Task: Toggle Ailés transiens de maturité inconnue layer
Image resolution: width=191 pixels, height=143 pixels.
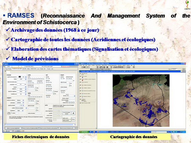Action: [x=81, y=91]
